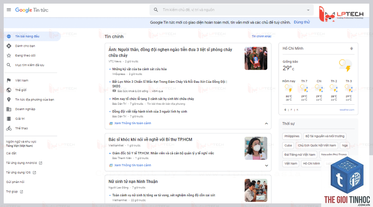The width and height of the screenshot is (373, 207).
Task: Select Hôm nay weather forecast
Action: pos(289,91)
